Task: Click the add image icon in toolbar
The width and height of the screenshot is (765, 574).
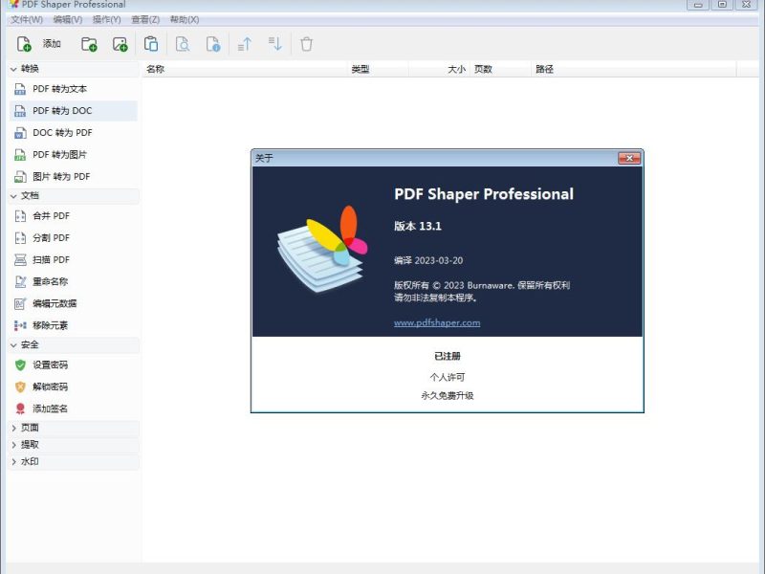Action: click(x=120, y=44)
